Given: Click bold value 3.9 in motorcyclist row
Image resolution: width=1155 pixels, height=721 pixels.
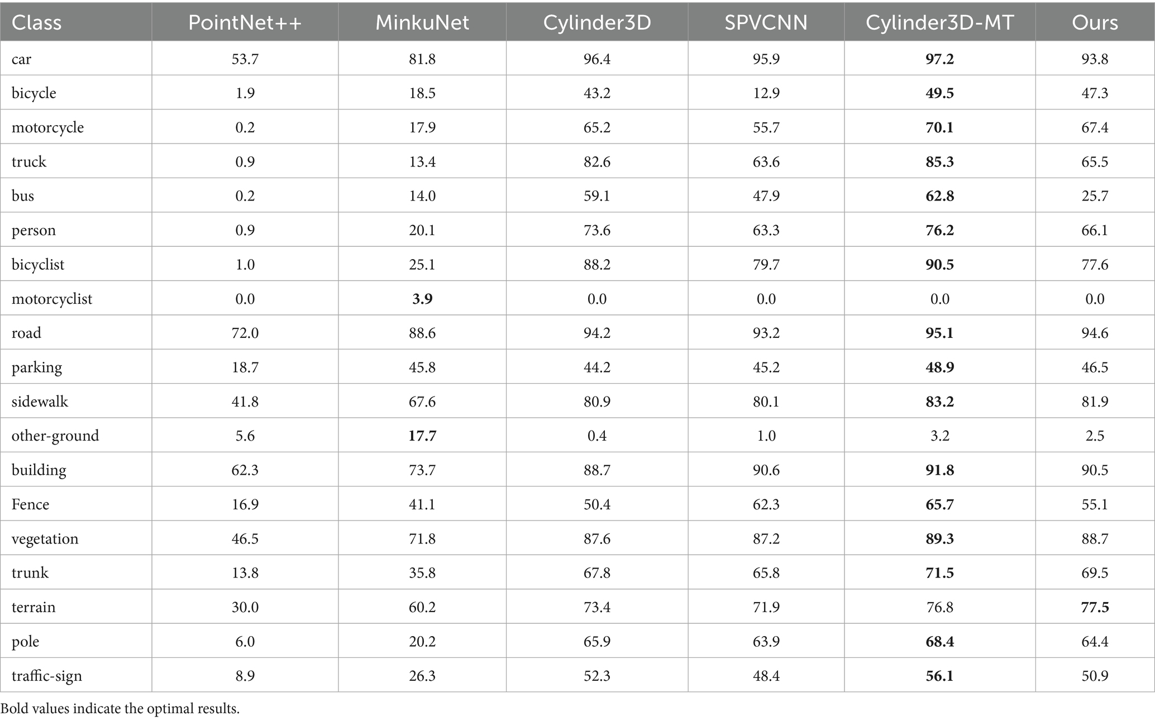Looking at the screenshot, I should tap(422, 299).
